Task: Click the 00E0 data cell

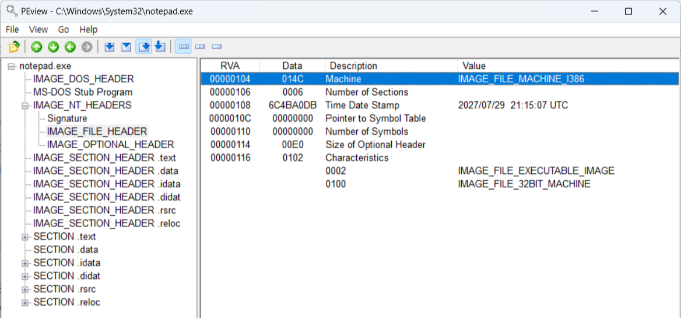Action: [292, 145]
